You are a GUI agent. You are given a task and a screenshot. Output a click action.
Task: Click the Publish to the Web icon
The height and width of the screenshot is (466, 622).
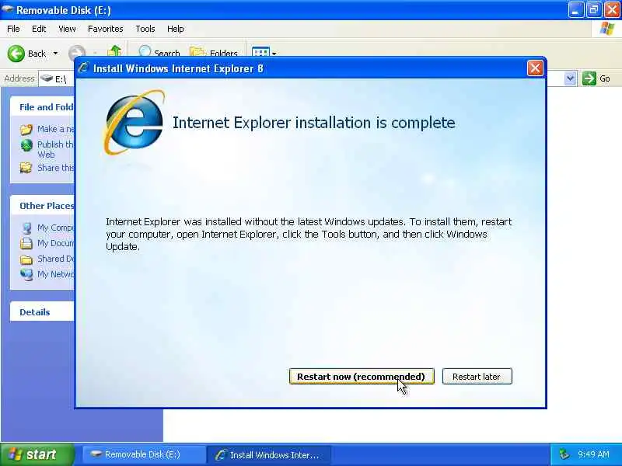point(26,145)
